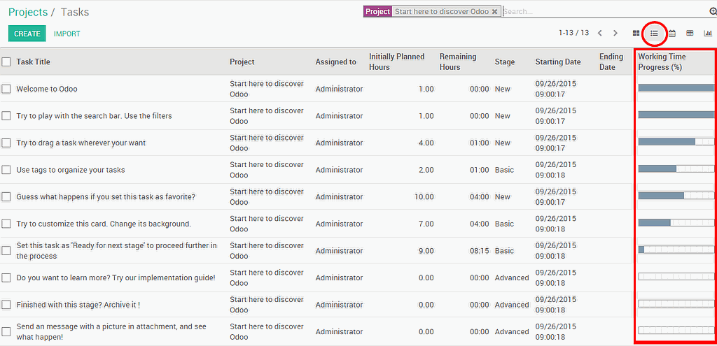This screenshot has height=346, width=717.
Task: Sort by Stage column header
Action: pyautogui.click(x=504, y=62)
